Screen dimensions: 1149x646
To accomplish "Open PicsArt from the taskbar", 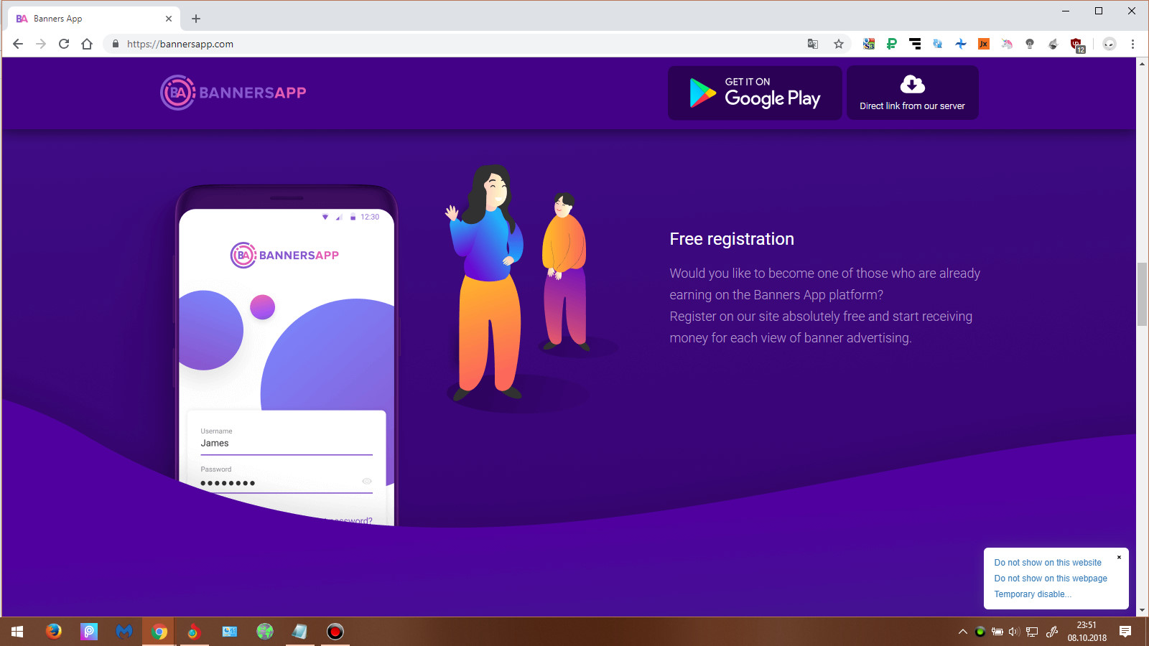I will click(88, 632).
